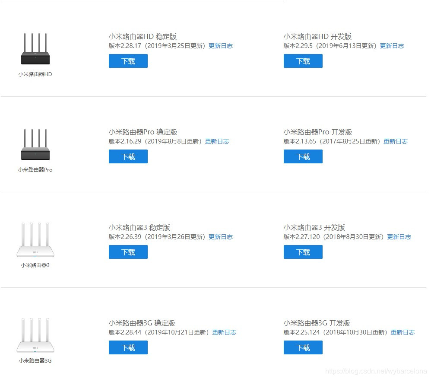Download 小米路由器Pro 开发版 firmware
431x379 pixels.
click(303, 156)
